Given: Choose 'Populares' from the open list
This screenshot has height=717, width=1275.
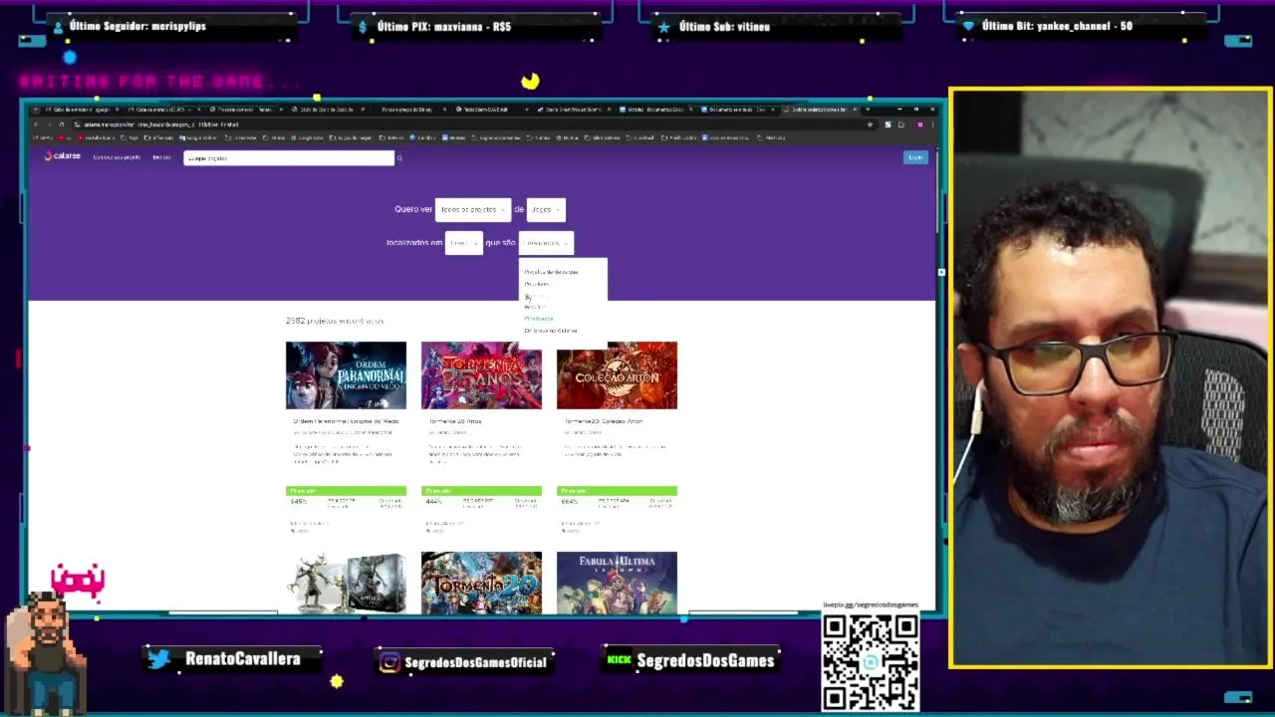Looking at the screenshot, I should (x=536, y=284).
